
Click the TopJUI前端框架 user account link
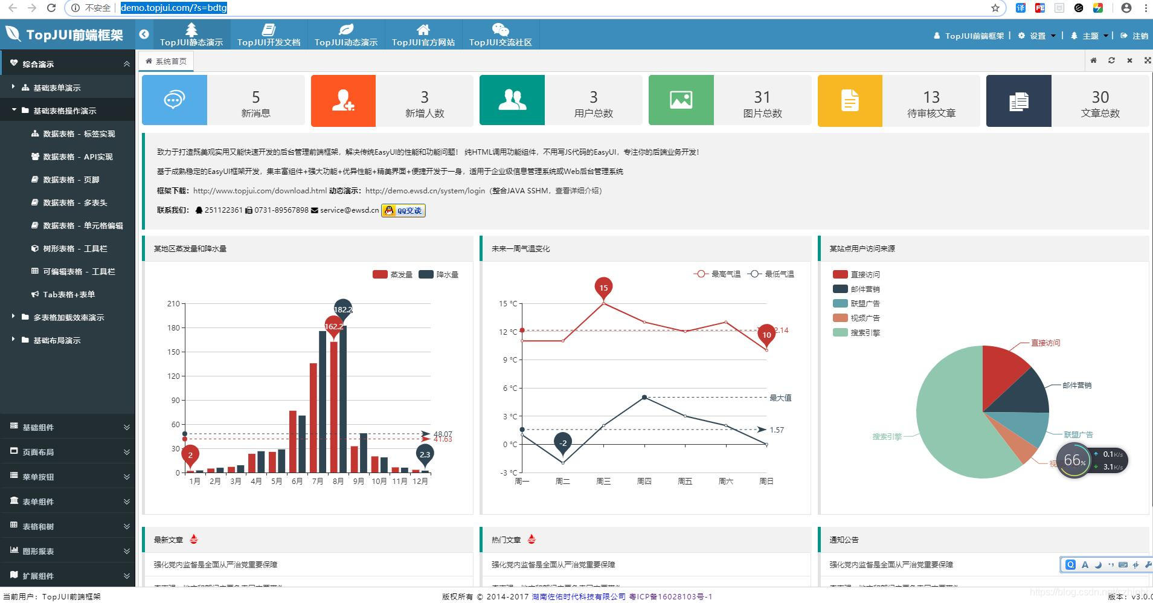coord(969,36)
